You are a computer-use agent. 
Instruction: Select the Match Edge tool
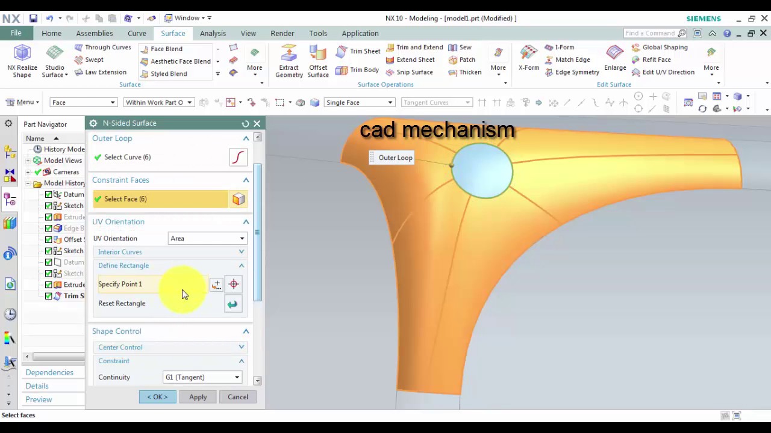[x=567, y=60]
